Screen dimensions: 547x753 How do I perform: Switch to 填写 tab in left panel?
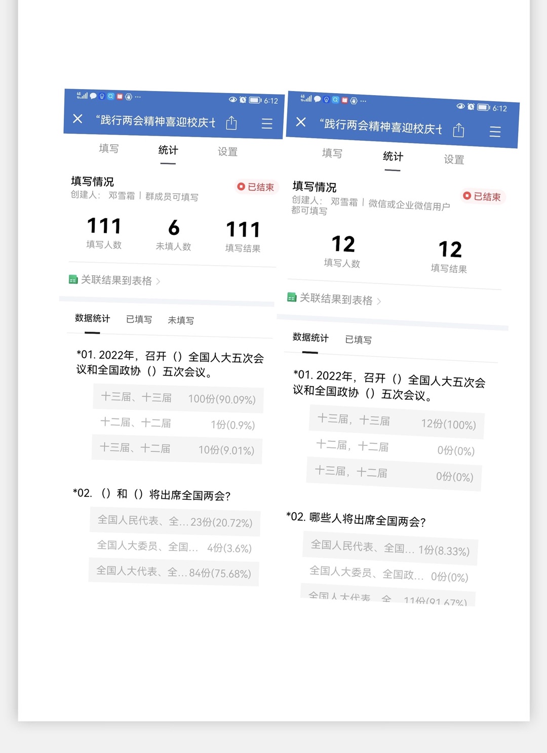tap(109, 148)
